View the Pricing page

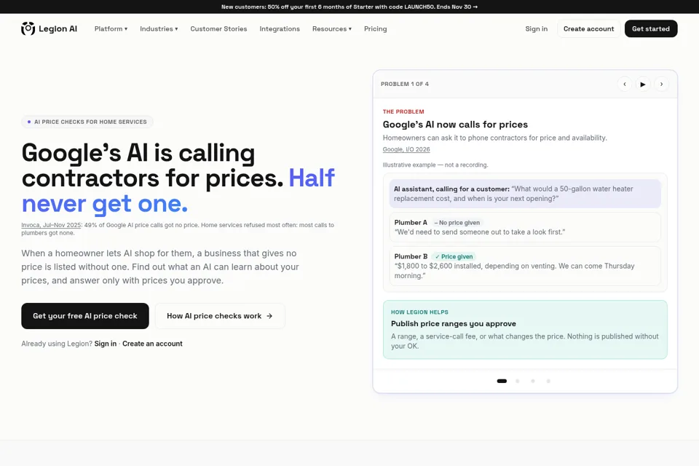click(x=376, y=28)
